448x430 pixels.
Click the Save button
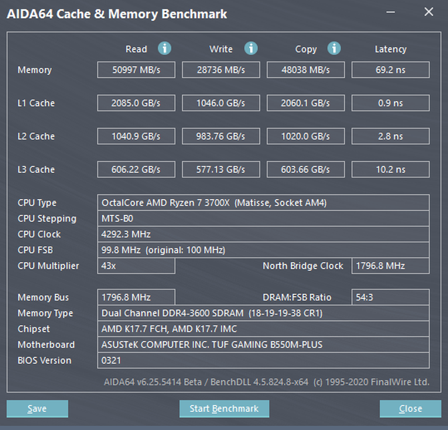[x=37, y=409]
